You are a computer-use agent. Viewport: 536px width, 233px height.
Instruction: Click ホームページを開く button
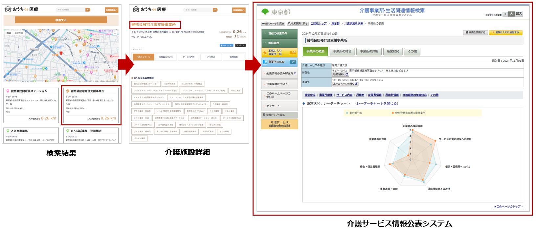pos(345,84)
